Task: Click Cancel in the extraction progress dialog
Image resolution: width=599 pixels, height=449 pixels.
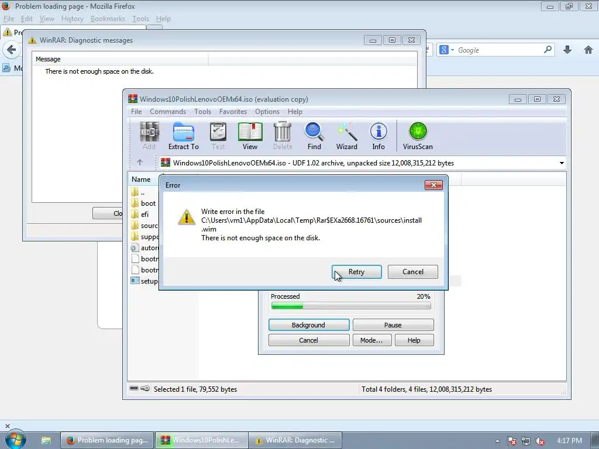Action: [309, 340]
